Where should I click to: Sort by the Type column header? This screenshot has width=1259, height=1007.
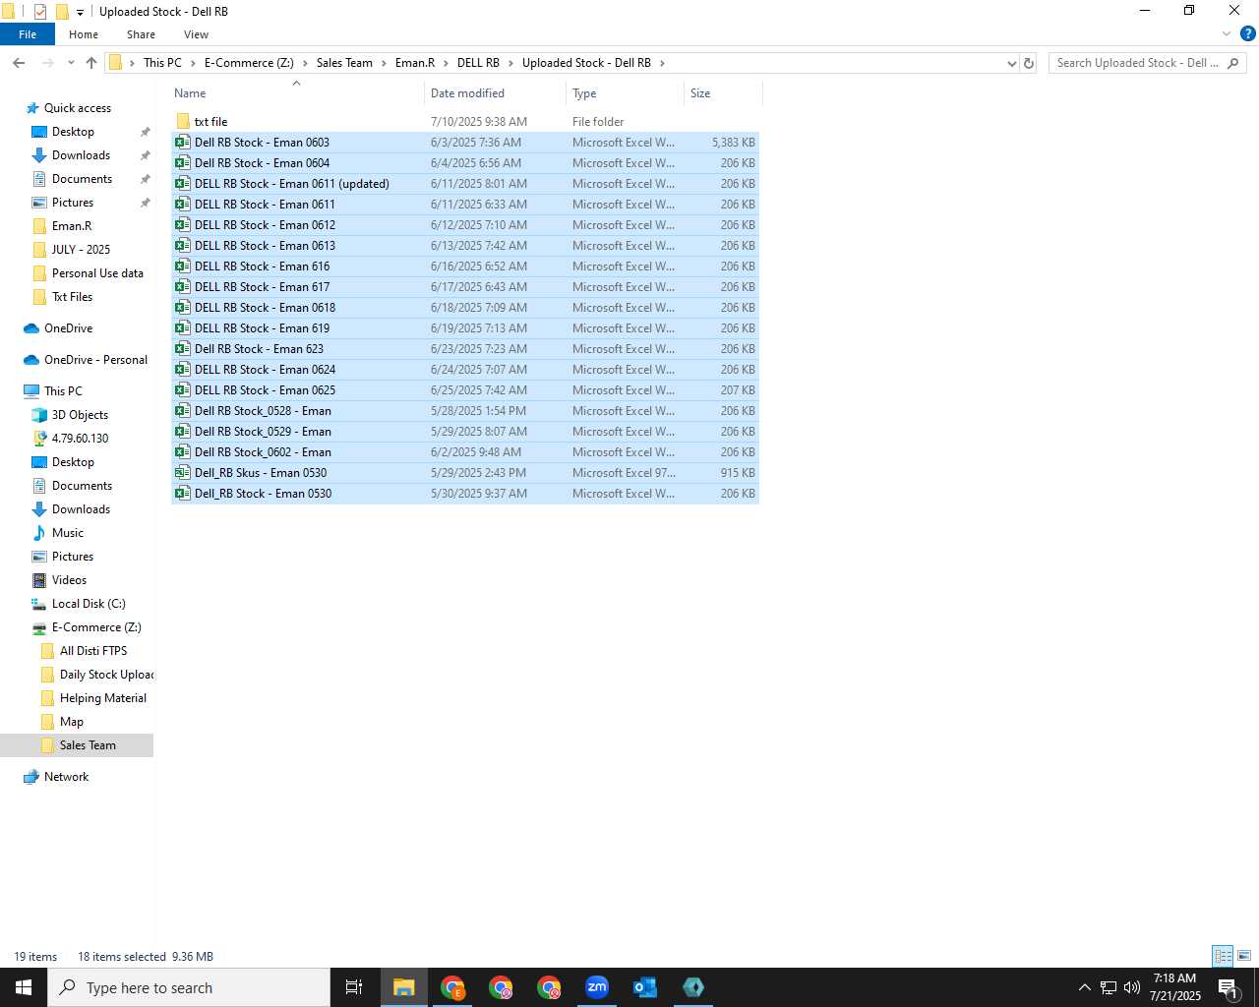[x=625, y=93]
